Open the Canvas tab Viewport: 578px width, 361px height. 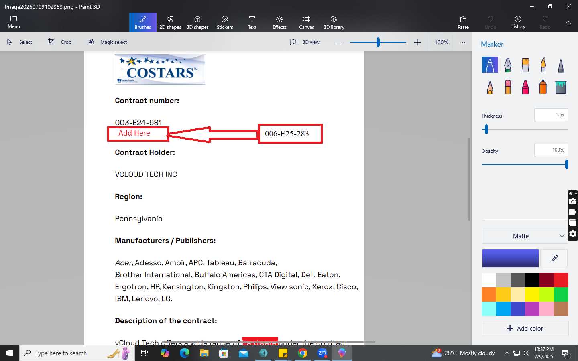click(x=307, y=22)
